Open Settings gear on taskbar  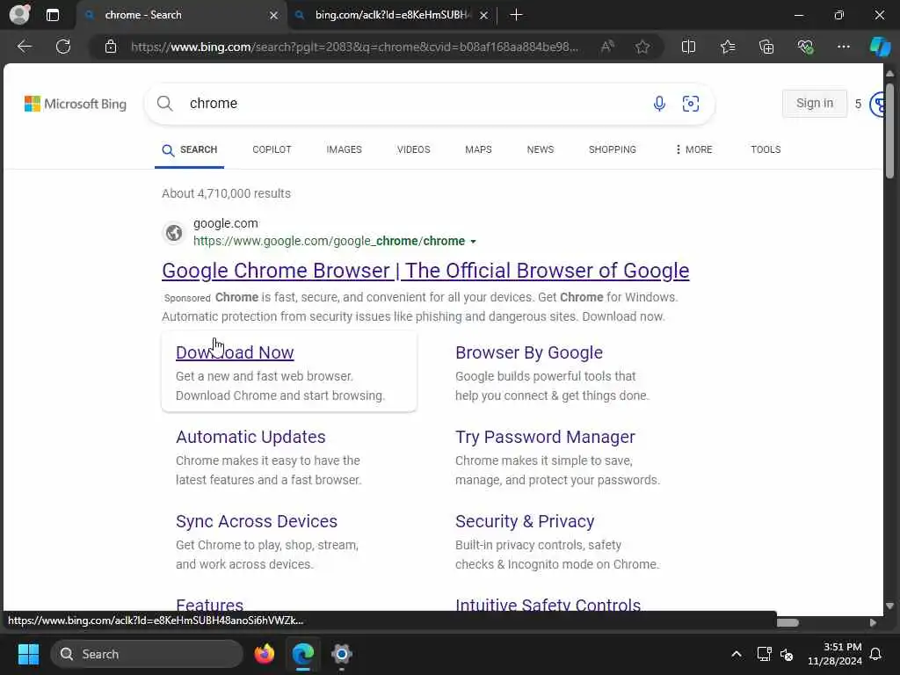342,654
